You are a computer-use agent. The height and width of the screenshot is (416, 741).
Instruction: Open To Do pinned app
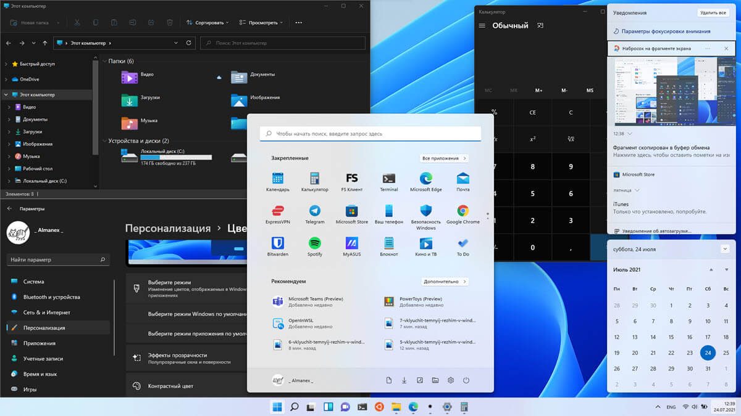click(463, 246)
